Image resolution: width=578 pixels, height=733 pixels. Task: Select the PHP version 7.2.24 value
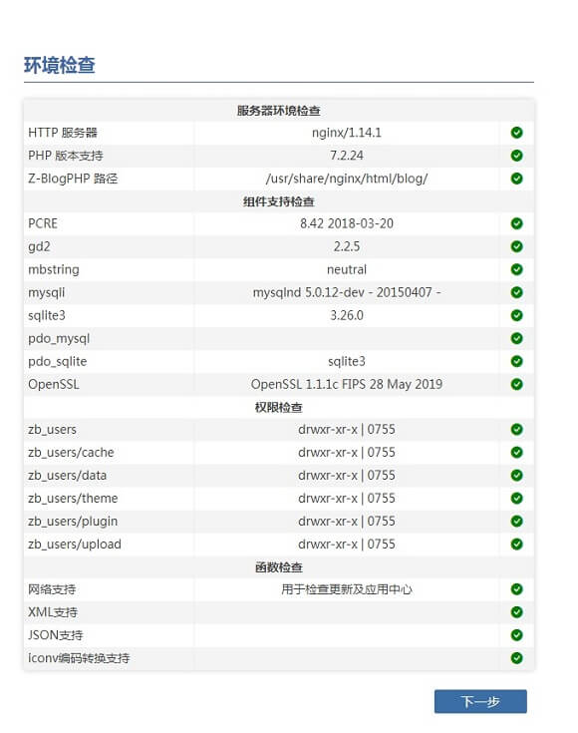(346, 156)
